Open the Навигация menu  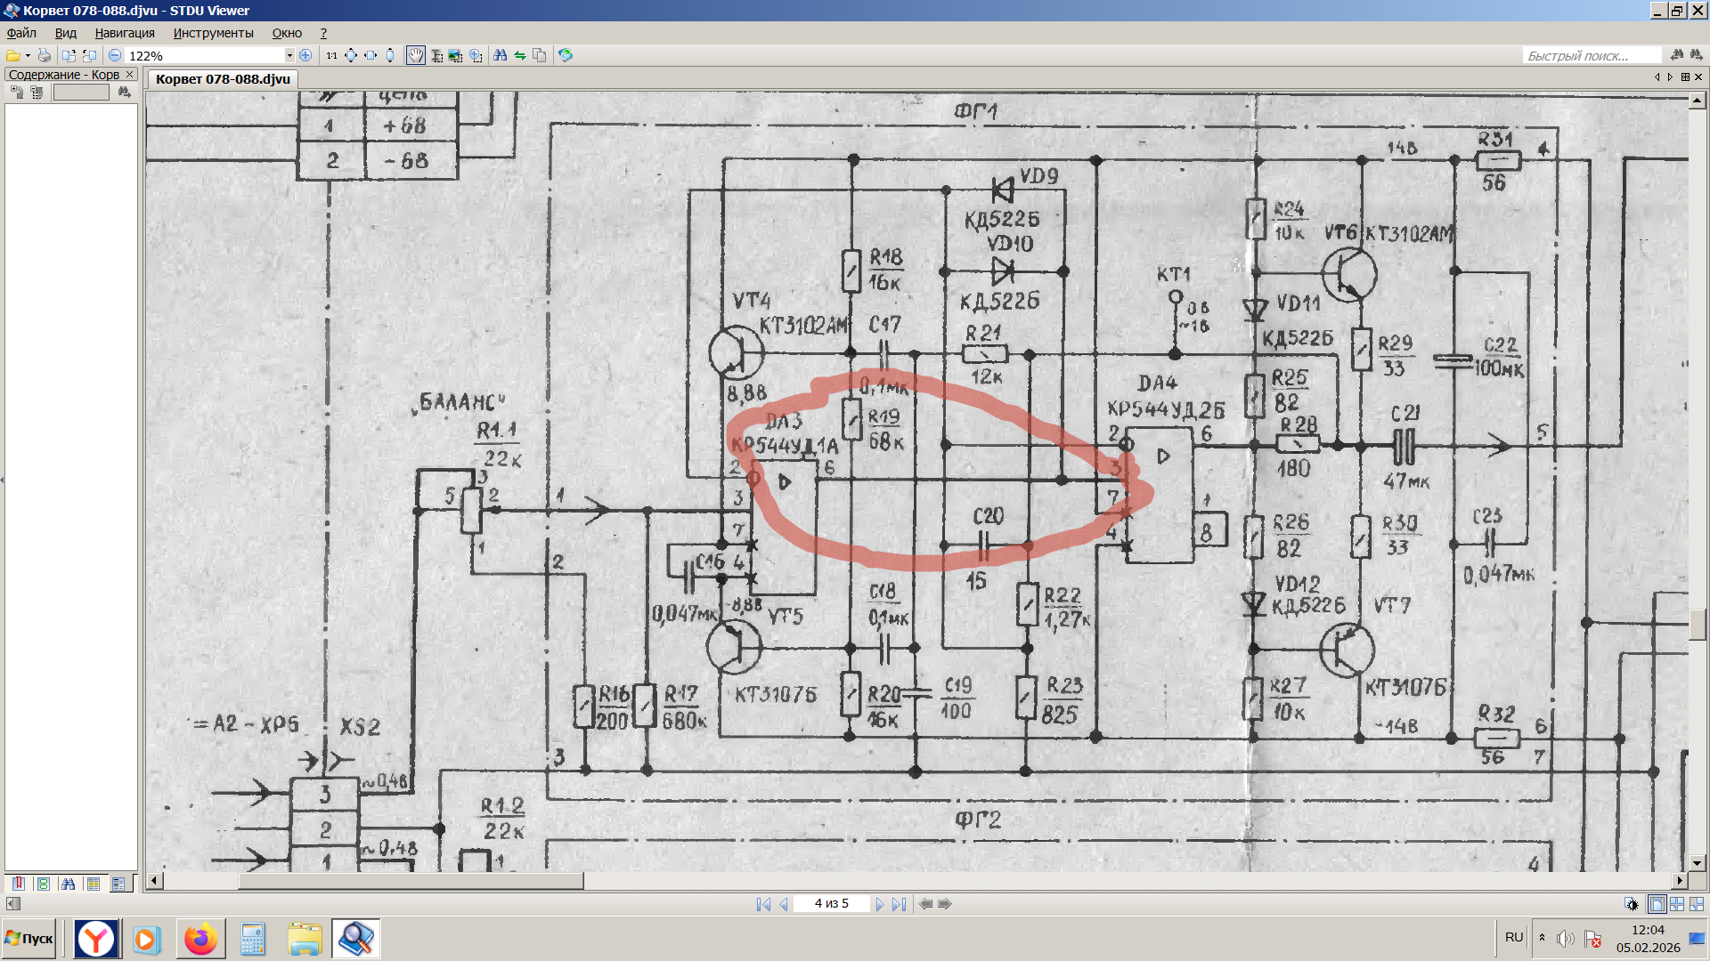pos(125,33)
